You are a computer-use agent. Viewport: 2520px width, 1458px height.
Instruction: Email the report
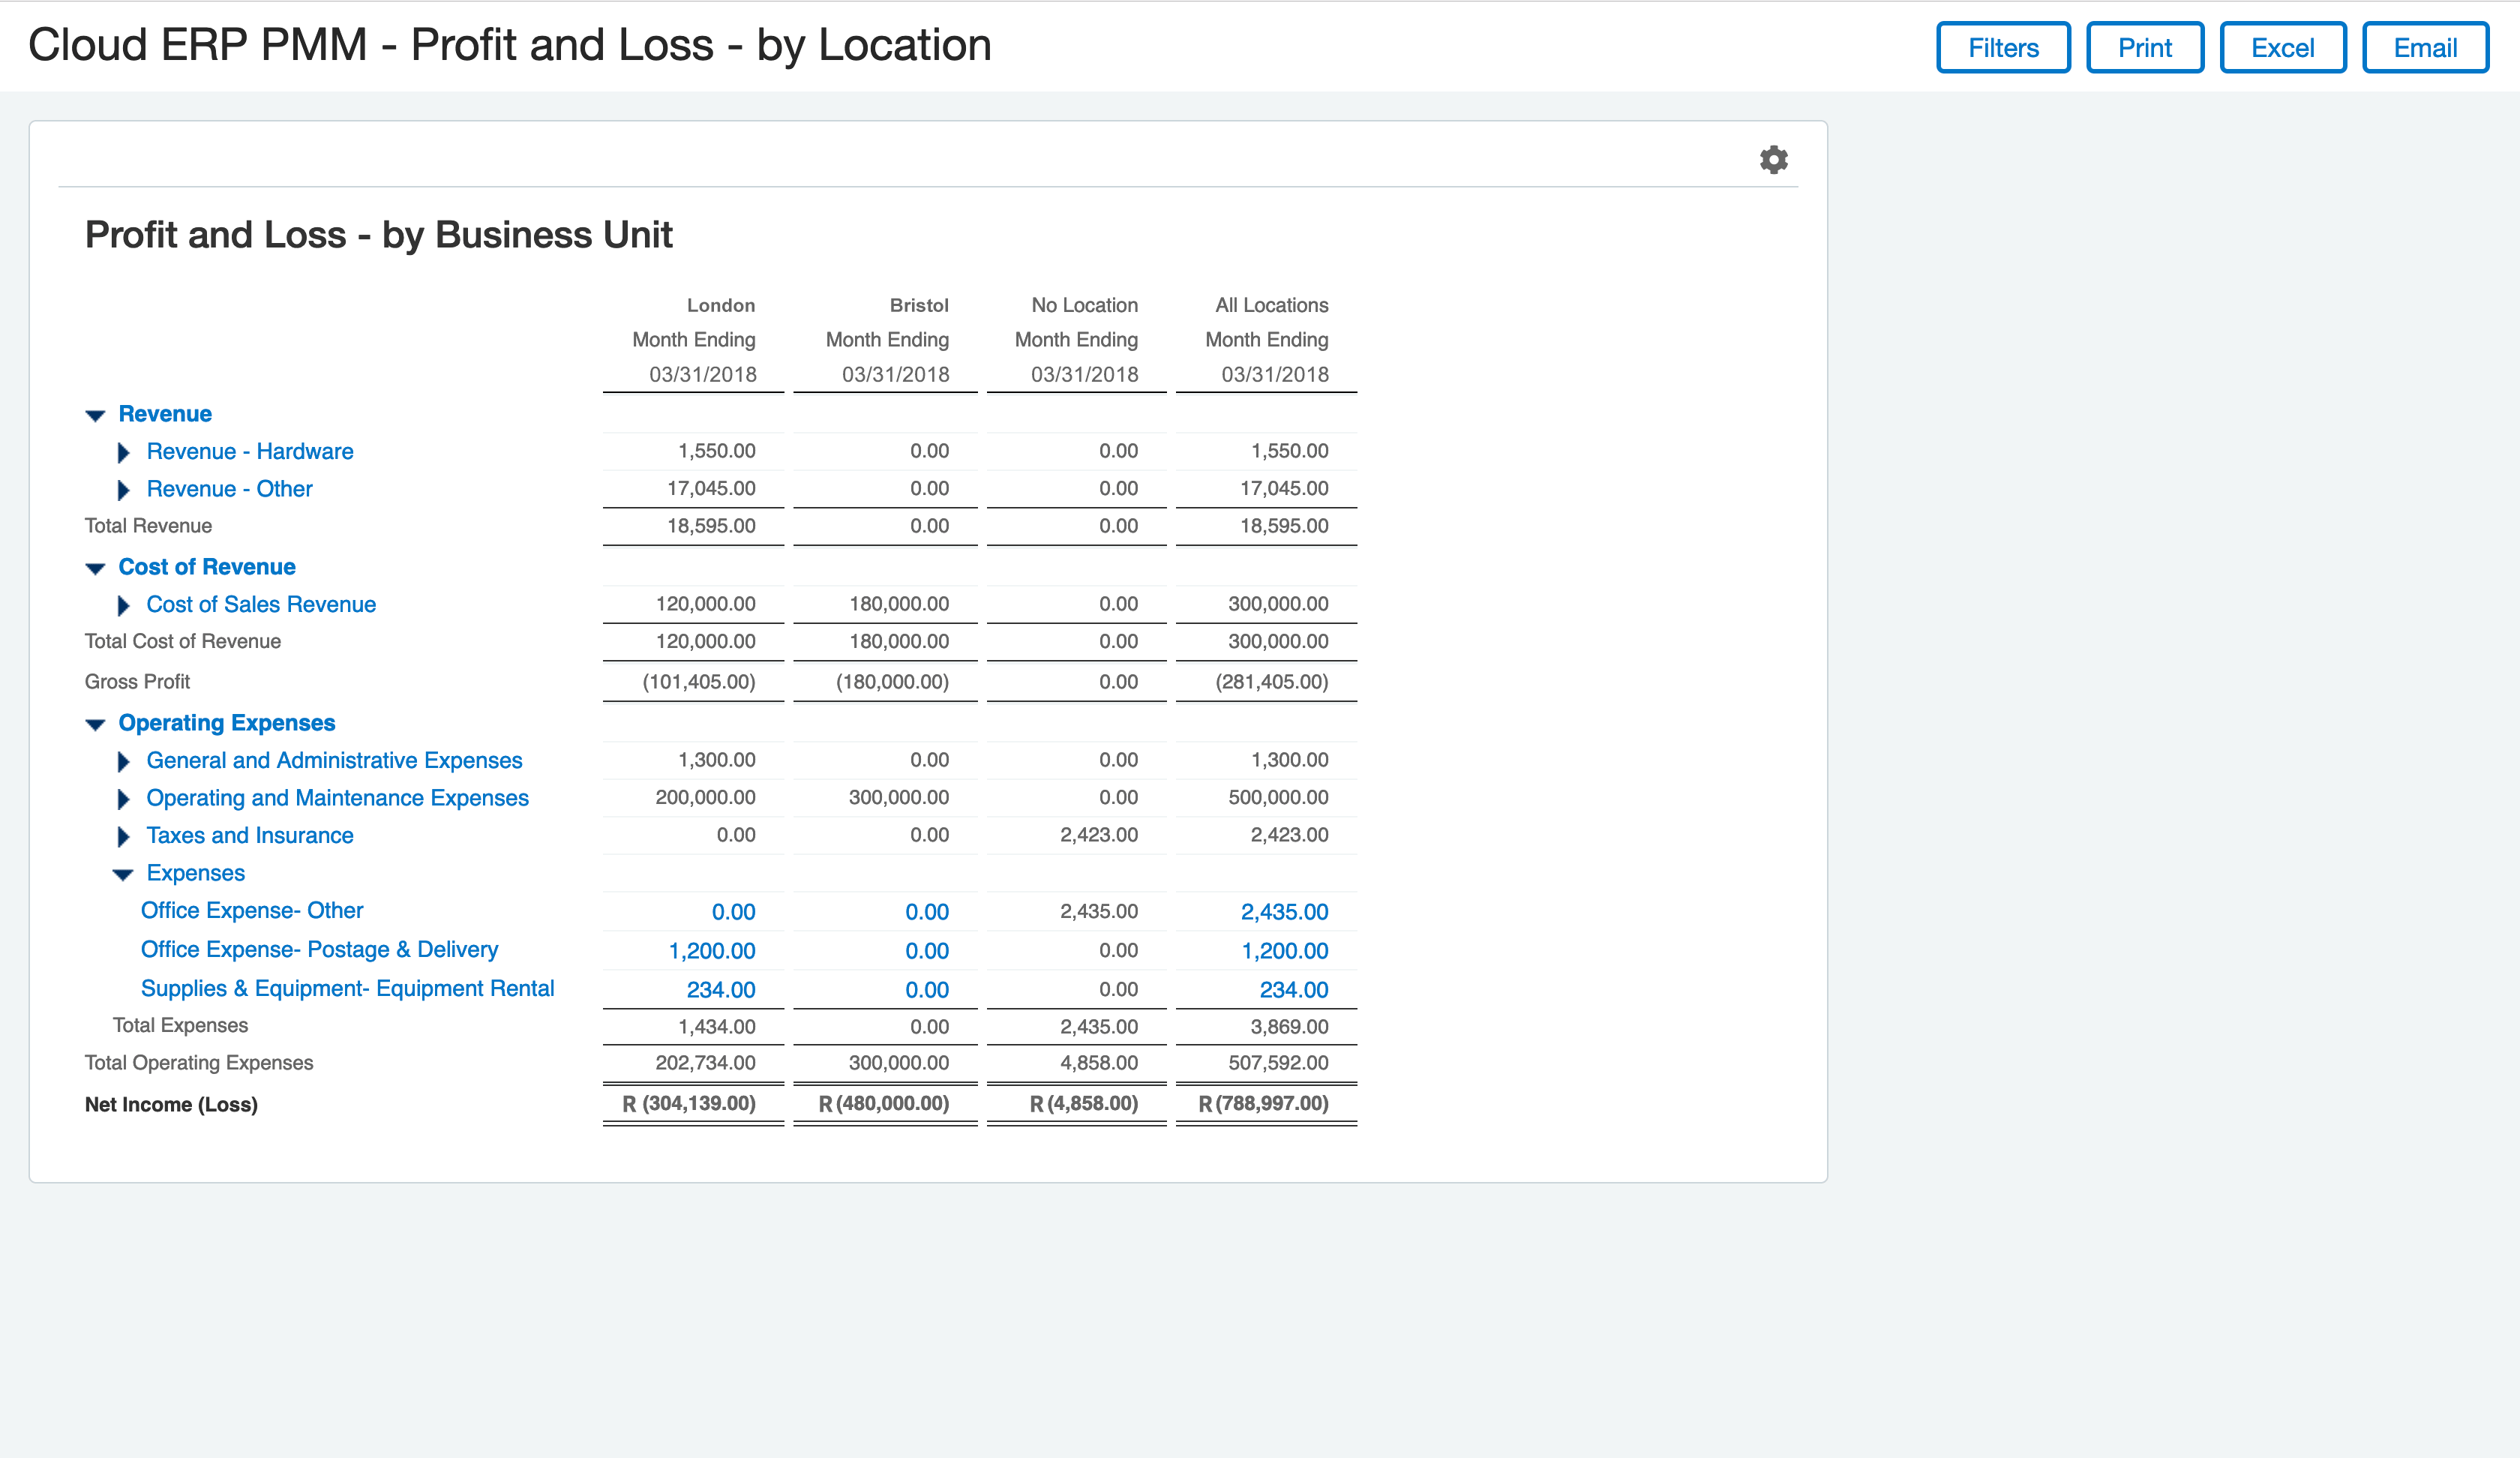pyautogui.click(x=2425, y=48)
